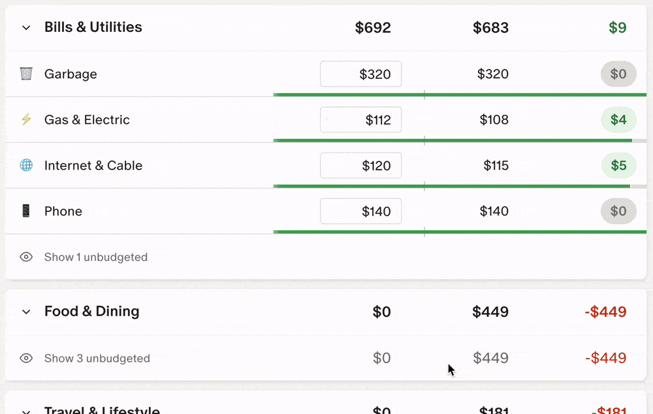Click the globe icon for Internet & Cable
653x414 pixels.
(x=26, y=165)
